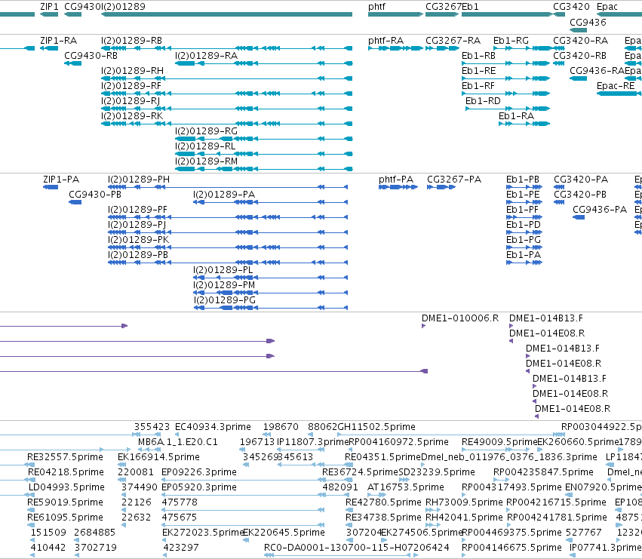The height and width of the screenshot is (559, 642).
Task: Select protein l(2)01289-PJ label
Action: coord(137,225)
